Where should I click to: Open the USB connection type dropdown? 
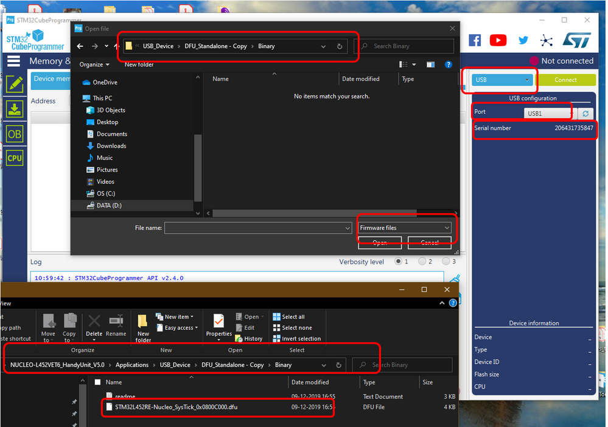pyautogui.click(x=501, y=80)
